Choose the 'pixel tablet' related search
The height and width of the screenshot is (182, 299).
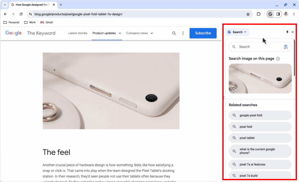260,138
